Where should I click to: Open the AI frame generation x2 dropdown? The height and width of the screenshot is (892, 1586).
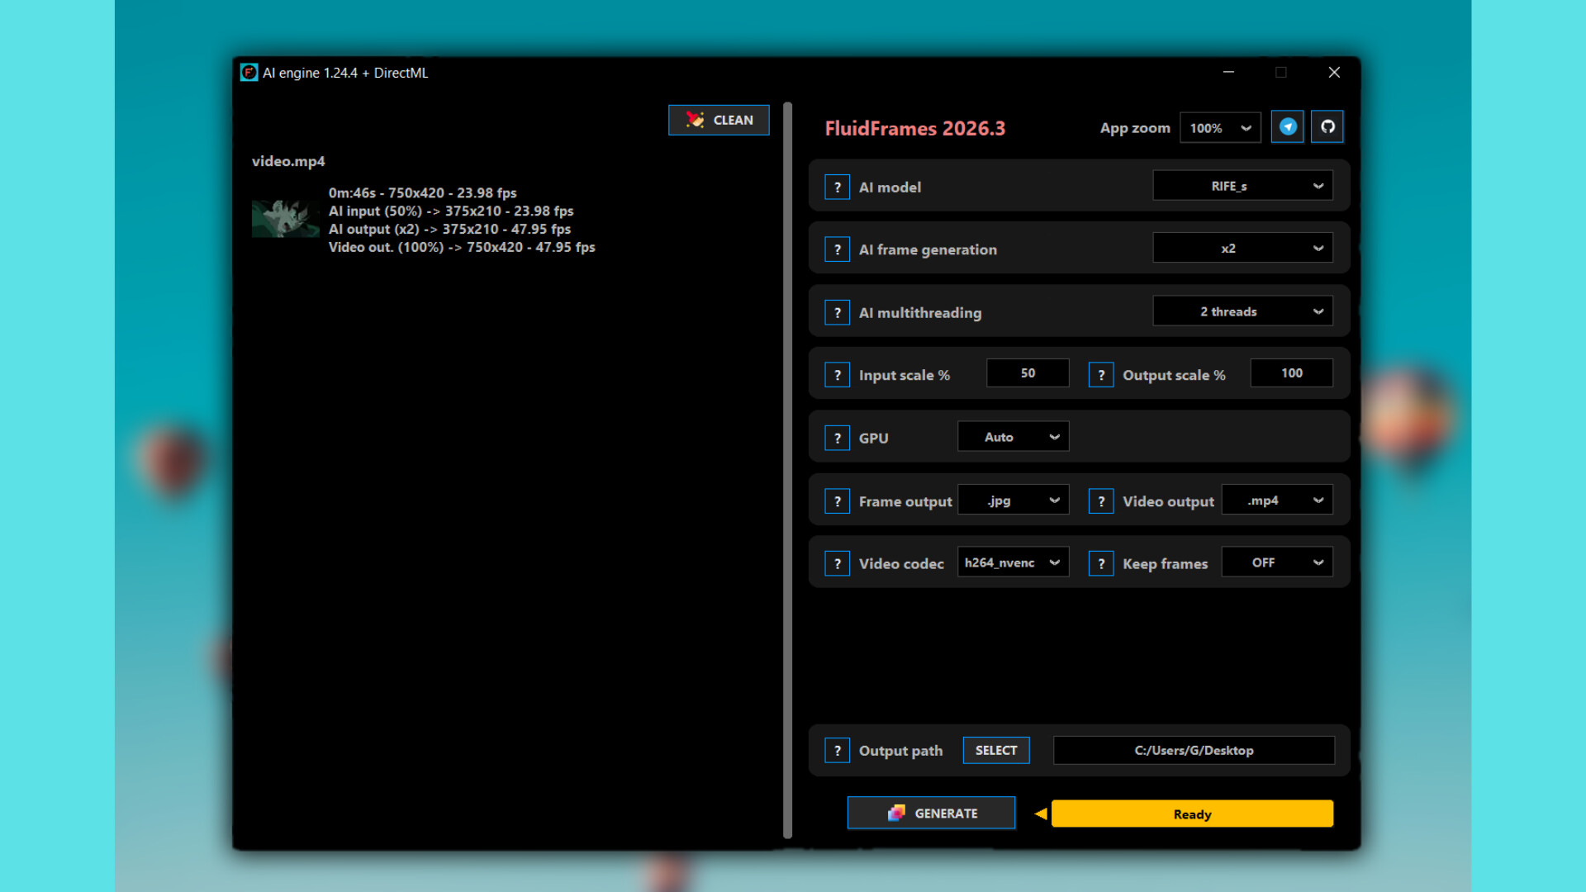[1242, 248]
